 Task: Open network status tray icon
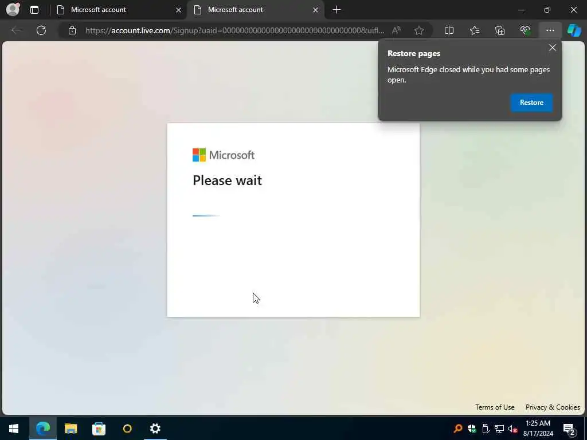(x=499, y=429)
